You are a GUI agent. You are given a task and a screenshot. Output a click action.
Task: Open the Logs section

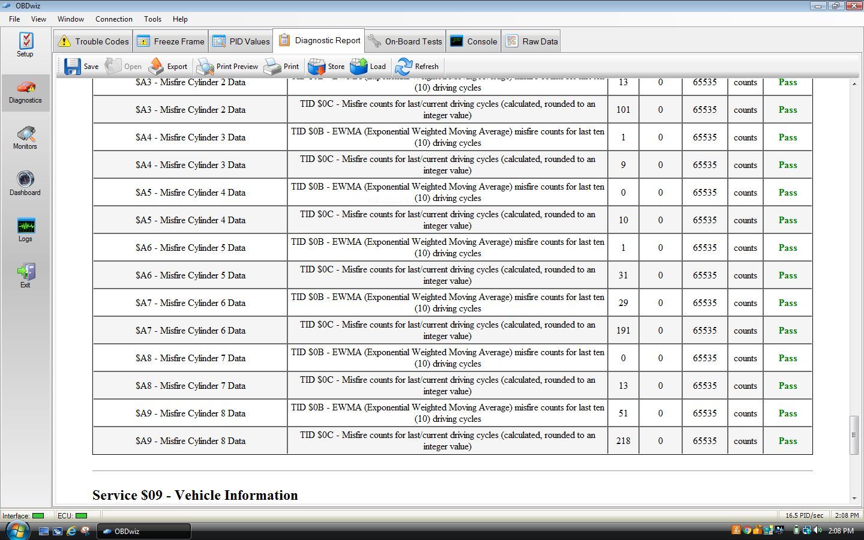[25, 230]
